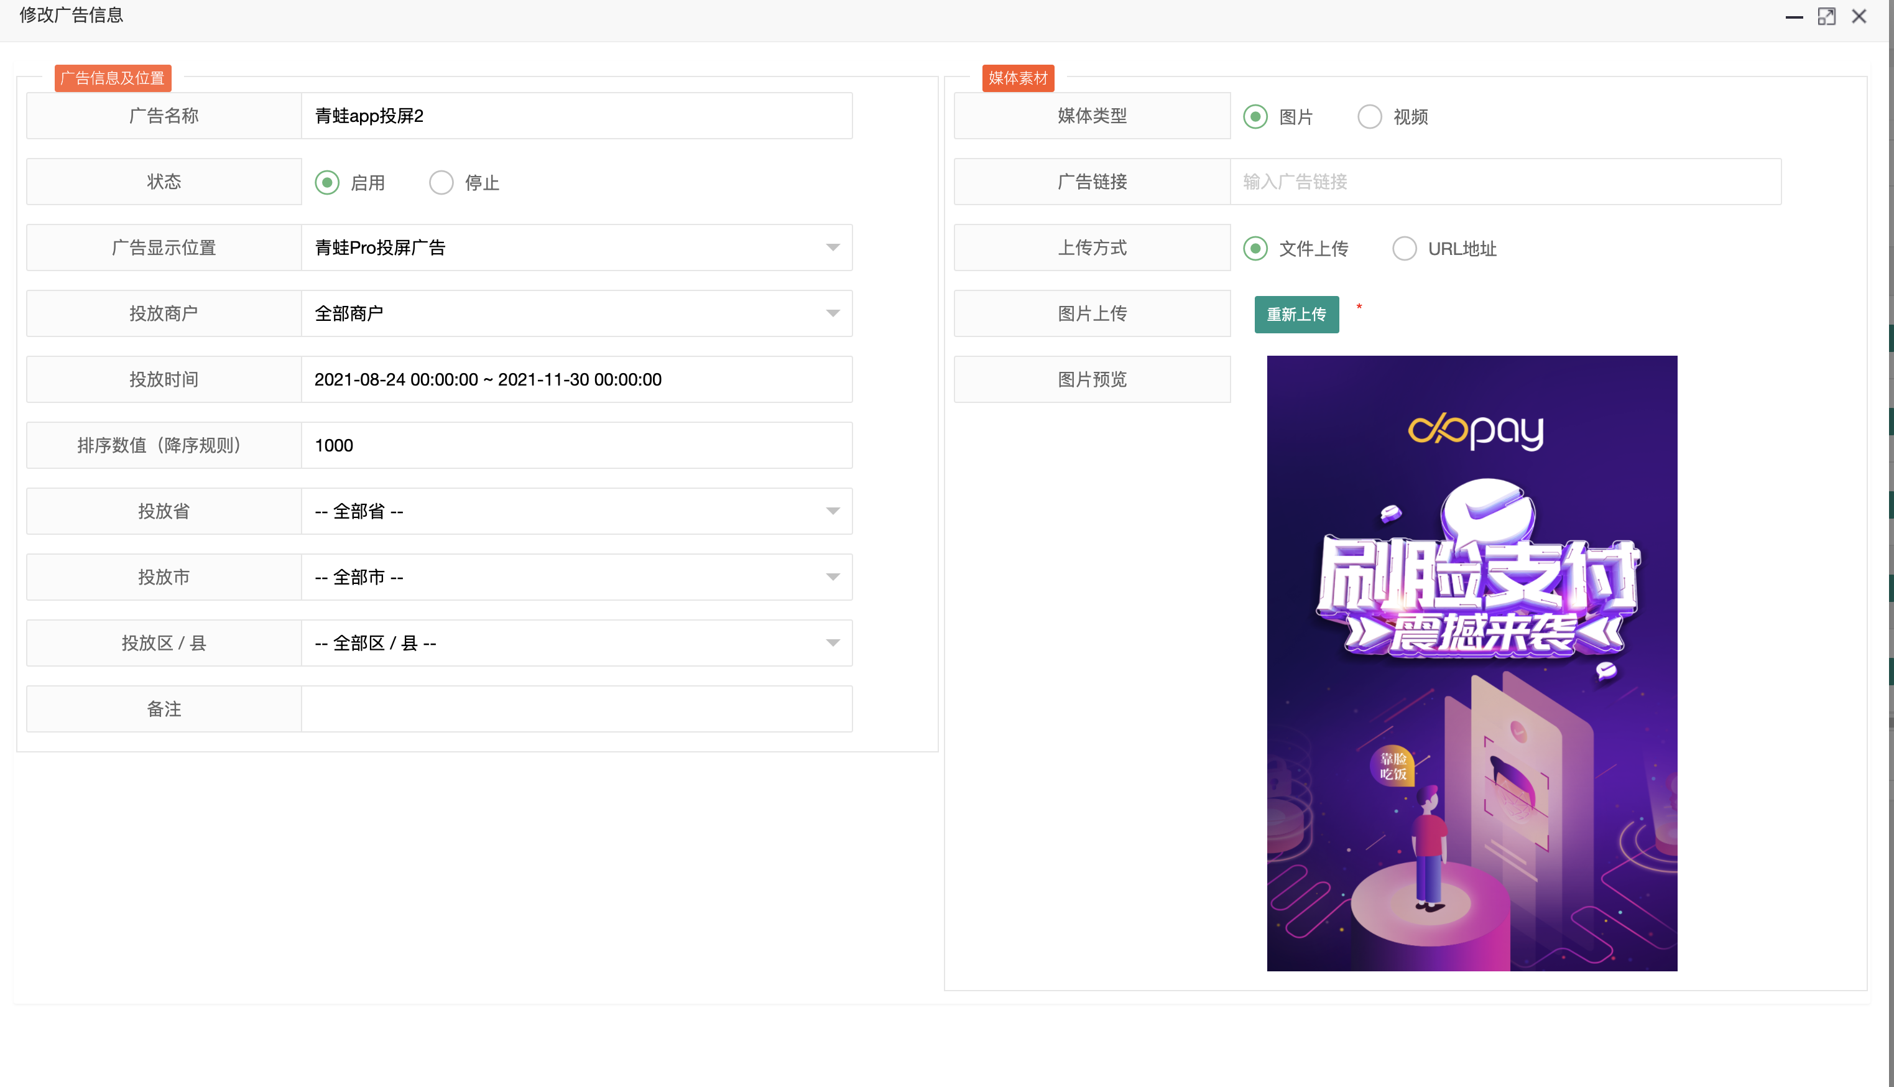Click the 广告信息及位置 section label

[113, 78]
